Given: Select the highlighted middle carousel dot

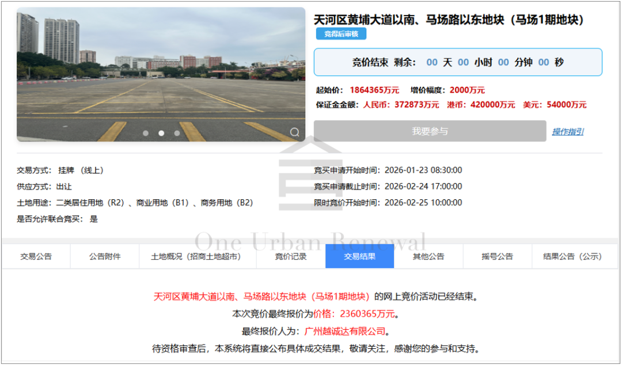Looking at the screenshot, I should tap(161, 133).
